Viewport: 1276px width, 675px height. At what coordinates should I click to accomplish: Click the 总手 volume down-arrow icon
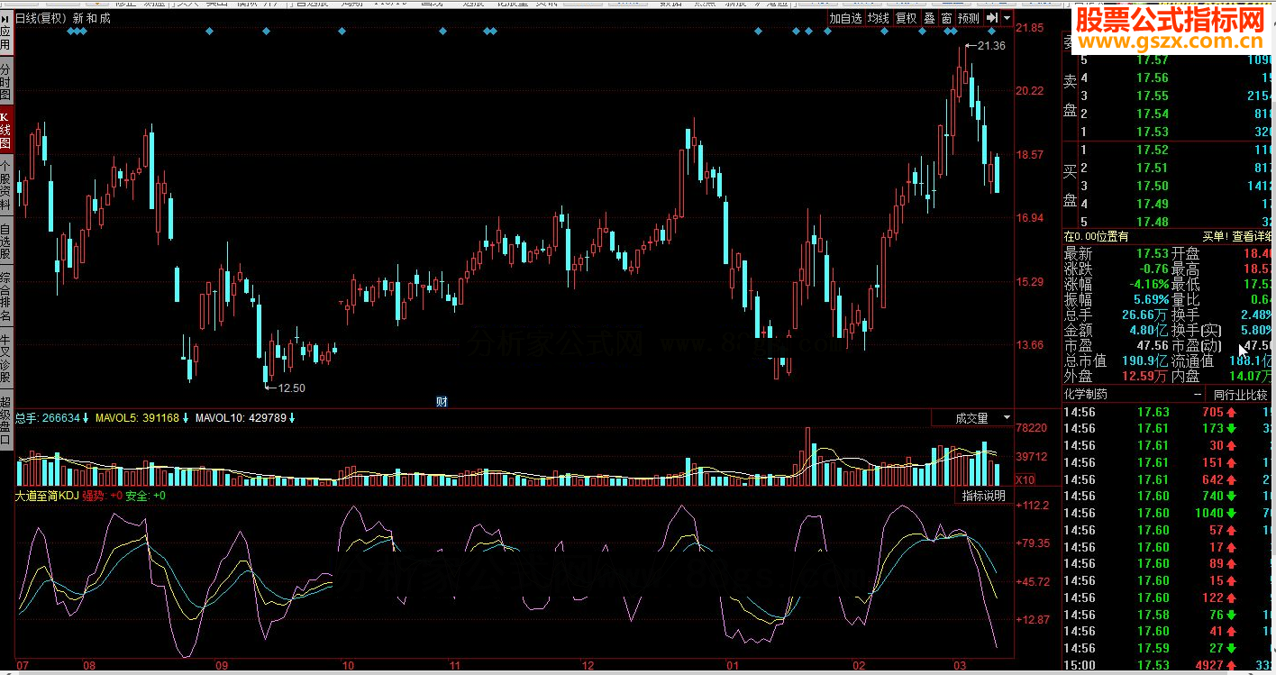tap(87, 418)
